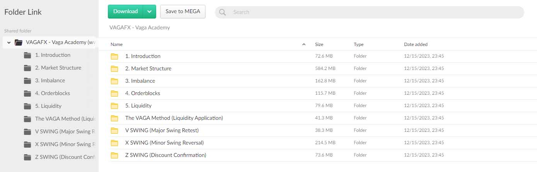Select Z SWING in the sidebar tree
The height and width of the screenshot is (172, 537).
tap(65, 157)
